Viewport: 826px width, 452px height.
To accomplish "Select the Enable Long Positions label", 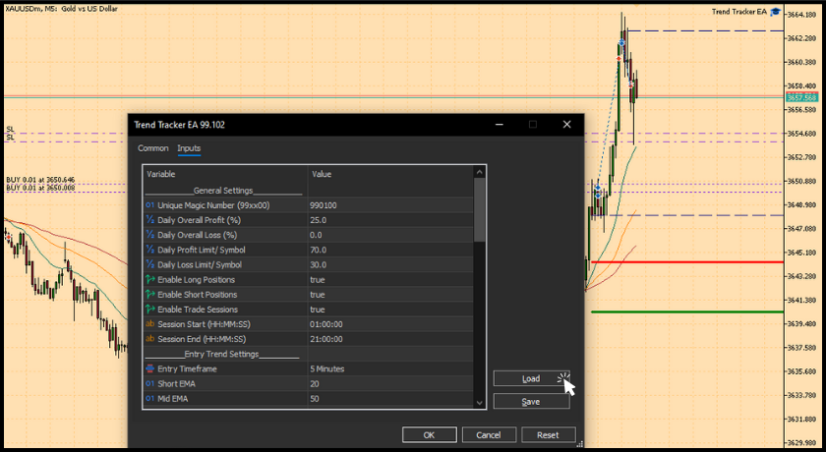I will point(196,279).
